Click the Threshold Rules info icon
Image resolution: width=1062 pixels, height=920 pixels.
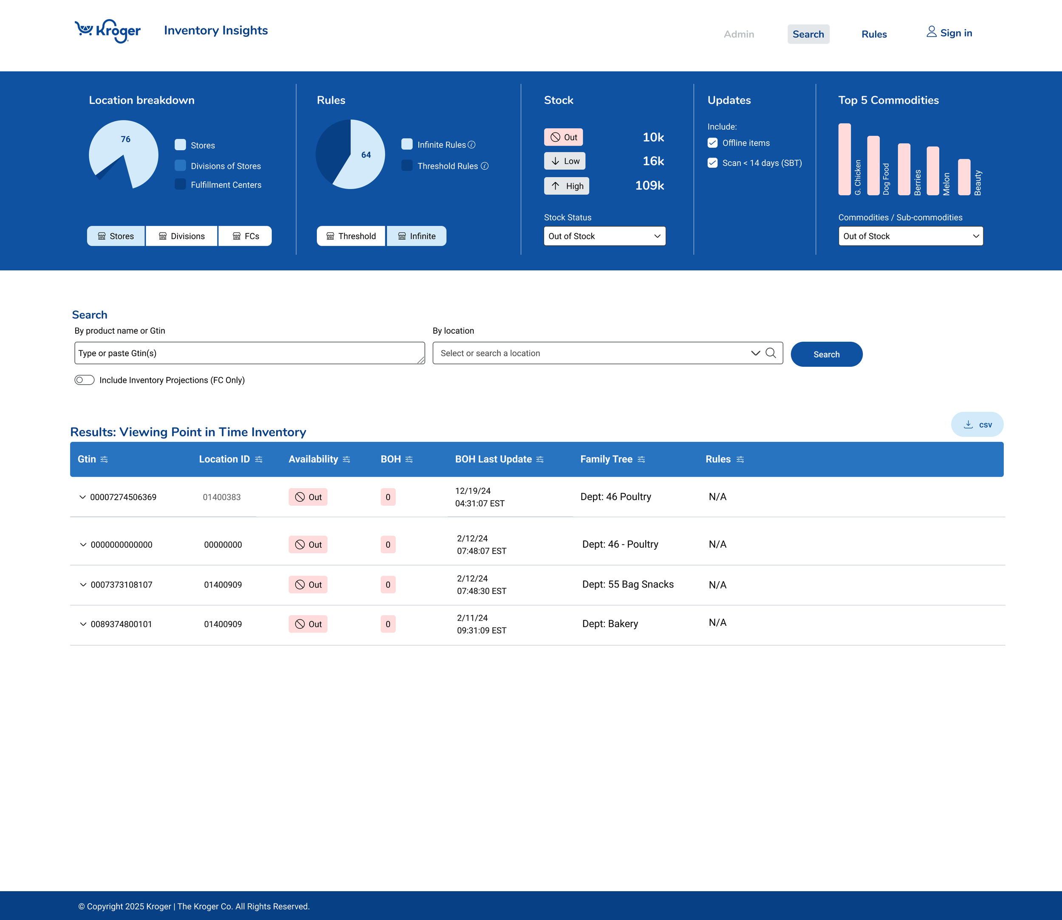485,166
